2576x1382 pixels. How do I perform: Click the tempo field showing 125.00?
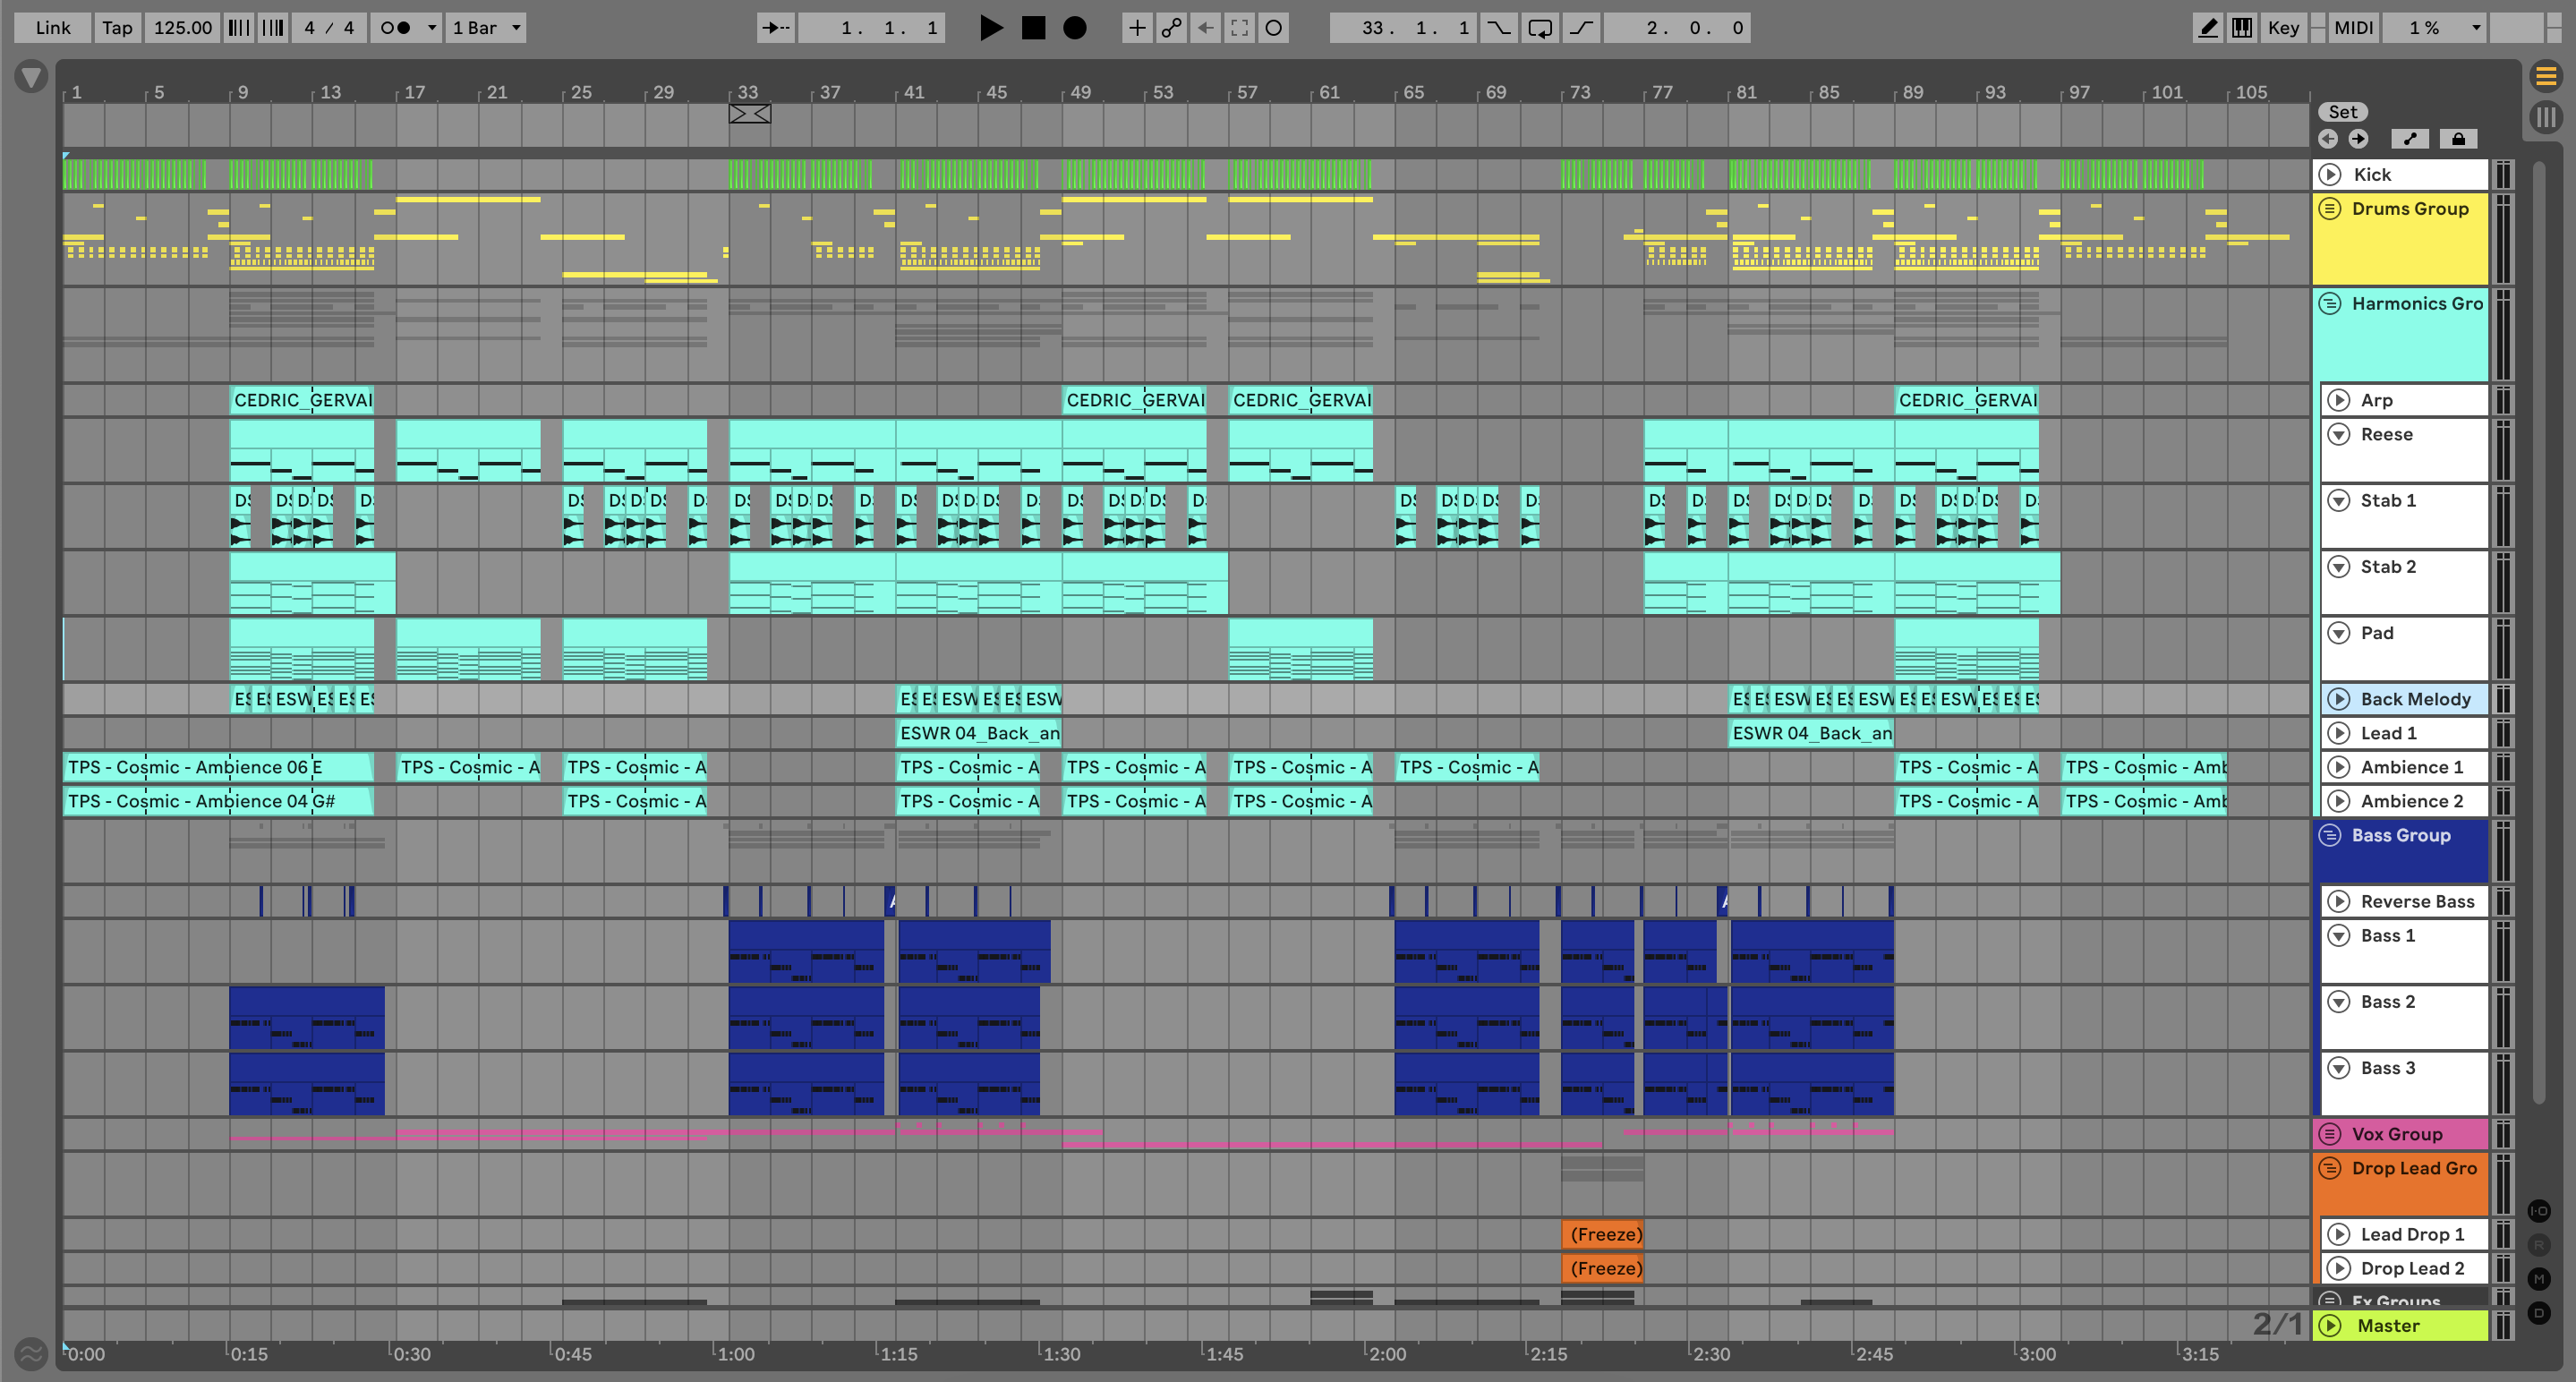pyautogui.click(x=182, y=28)
